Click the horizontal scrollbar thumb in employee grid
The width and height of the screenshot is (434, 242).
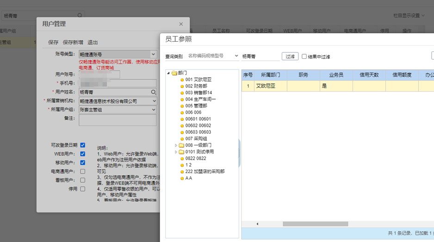315,224
